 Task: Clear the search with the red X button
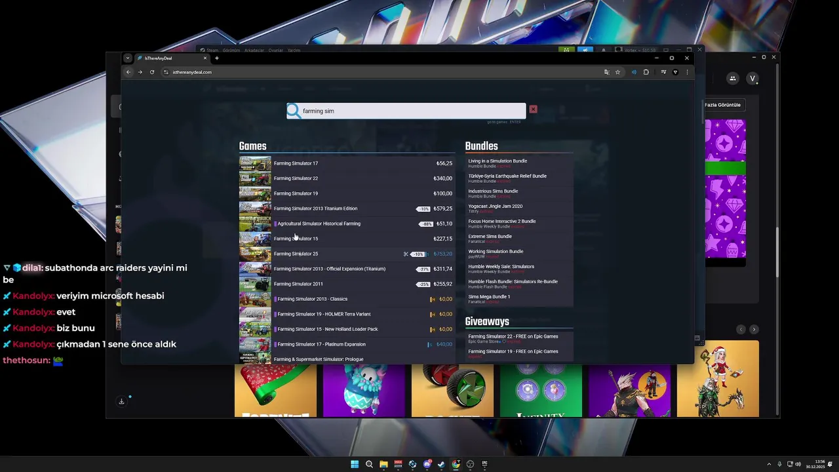click(533, 109)
